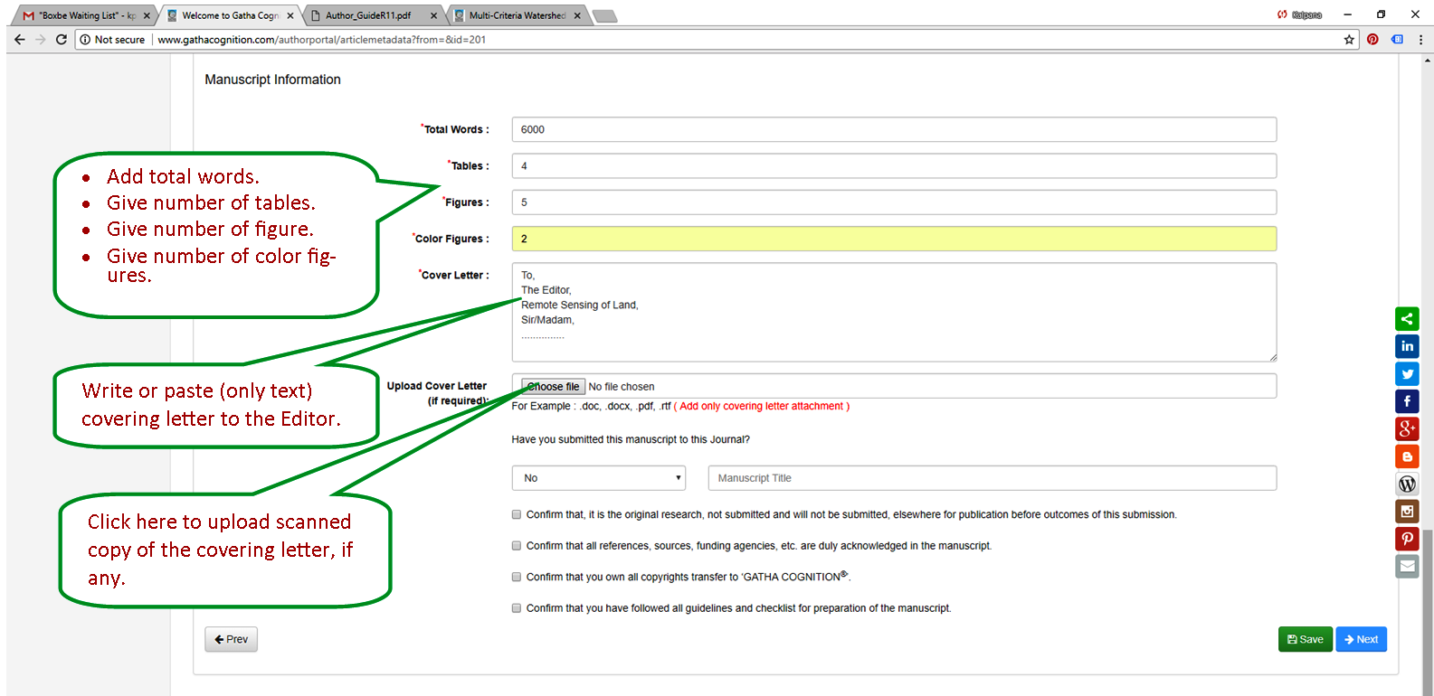Share via Google Plus icon
This screenshot has height=696, width=1434.
pyautogui.click(x=1407, y=428)
